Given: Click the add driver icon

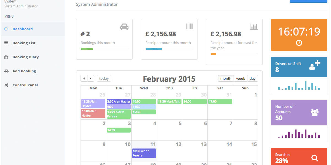Looking at the screenshot, I should click(x=314, y=65).
